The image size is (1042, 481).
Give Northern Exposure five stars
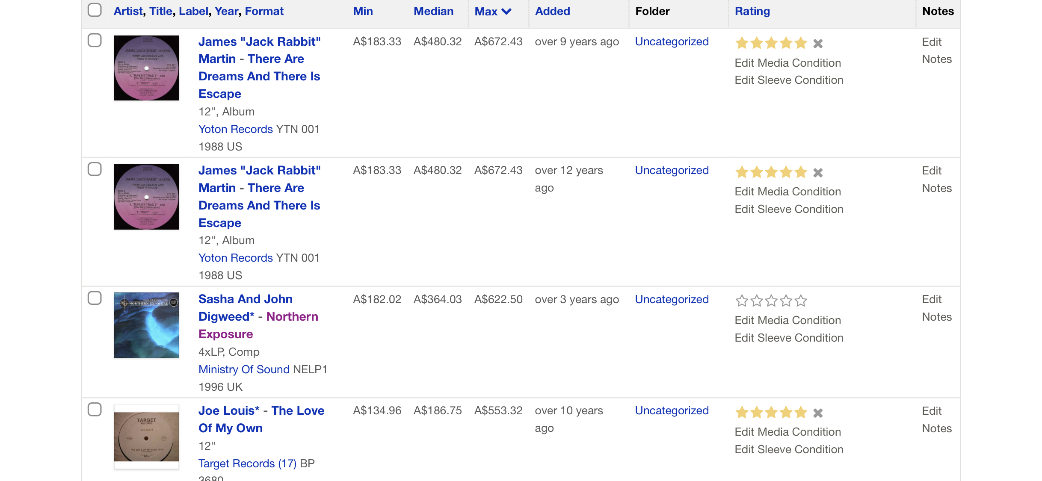[801, 301]
